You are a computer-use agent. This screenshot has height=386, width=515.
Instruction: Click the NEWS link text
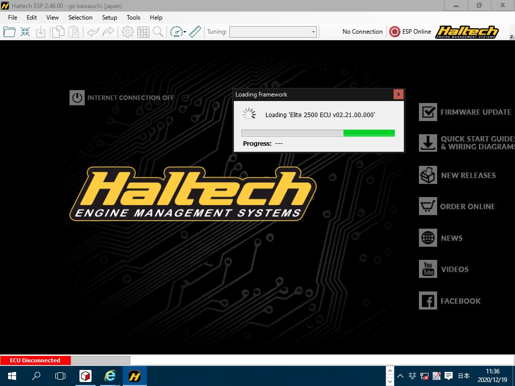452,238
